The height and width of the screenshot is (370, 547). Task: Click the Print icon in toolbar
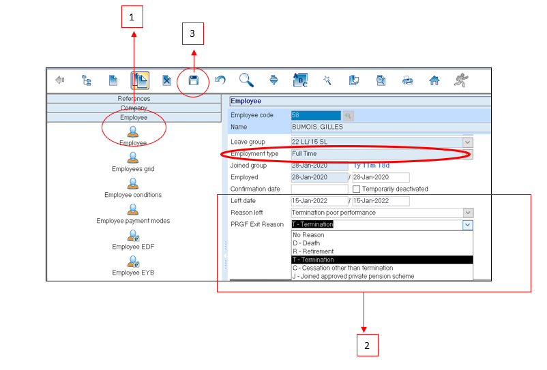tap(407, 80)
